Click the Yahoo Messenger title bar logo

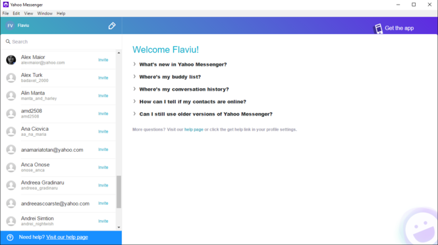point(5,5)
